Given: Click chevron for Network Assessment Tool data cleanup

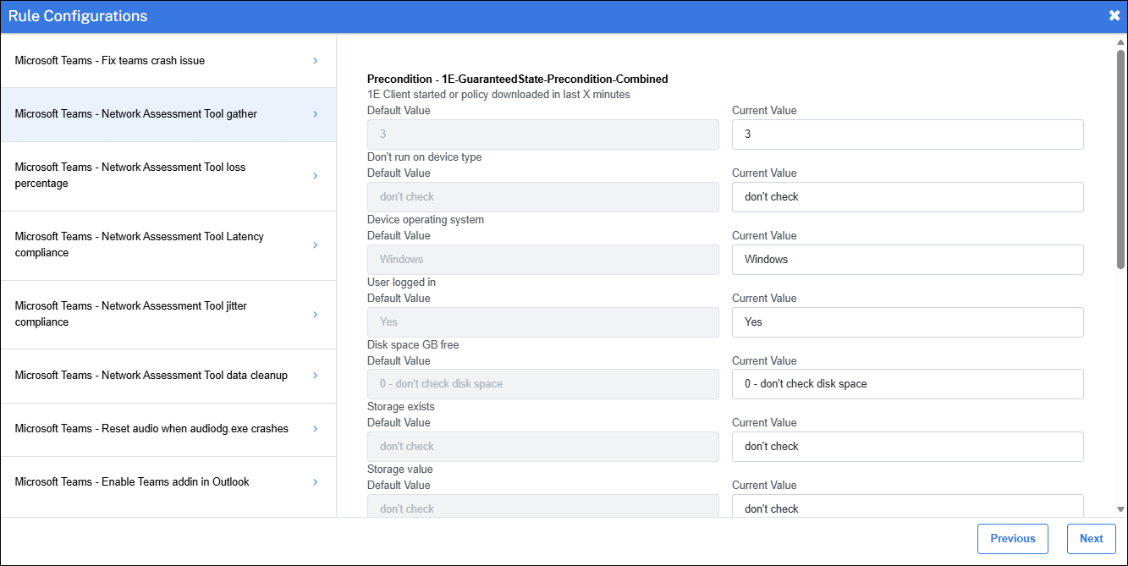Looking at the screenshot, I should click(x=316, y=376).
